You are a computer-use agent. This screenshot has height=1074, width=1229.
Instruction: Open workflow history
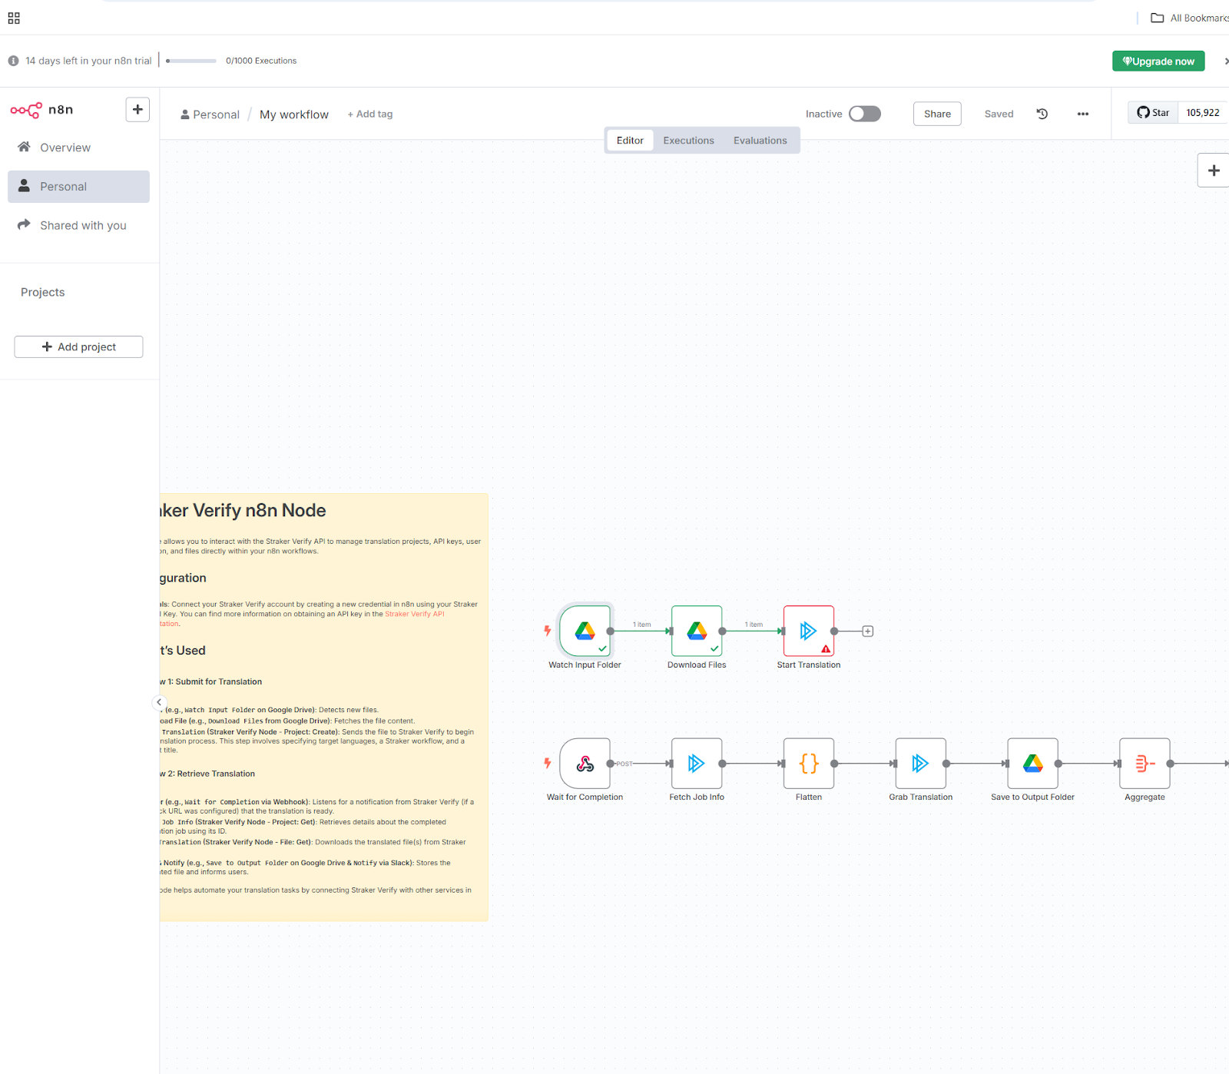[1042, 114]
